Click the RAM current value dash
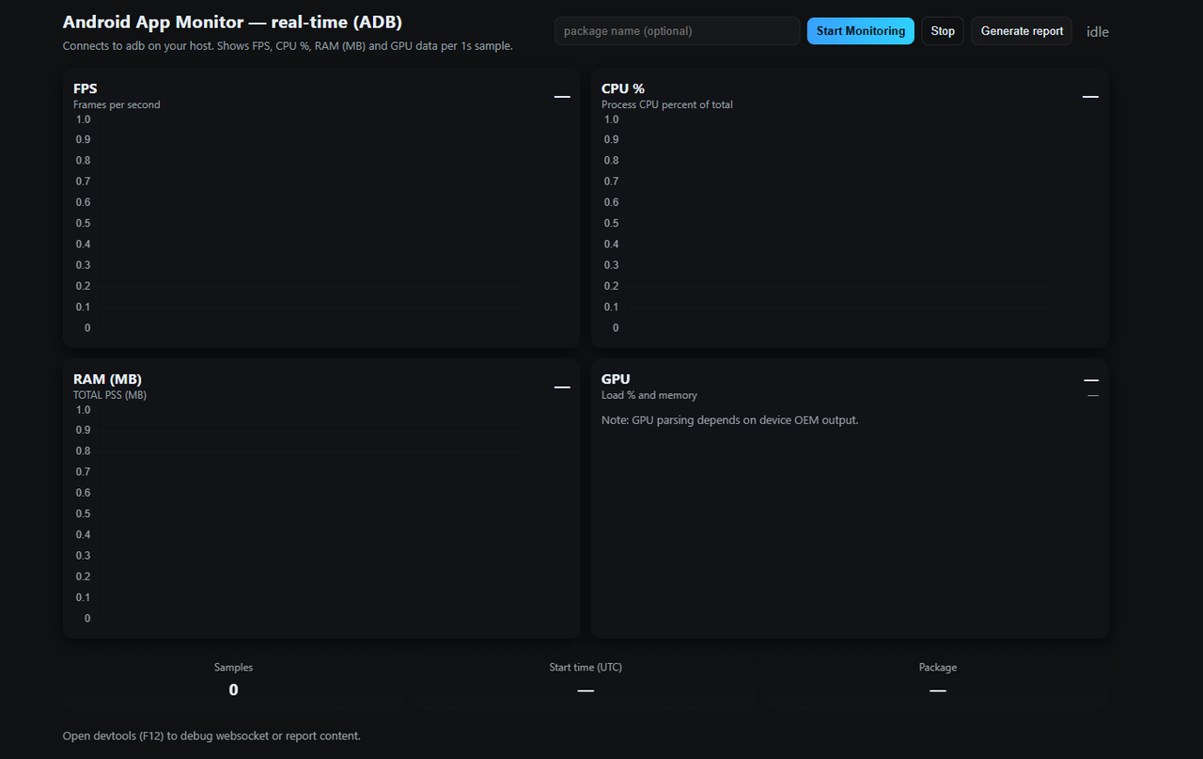The height and width of the screenshot is (759, 1203). click(x=562, y=387)
